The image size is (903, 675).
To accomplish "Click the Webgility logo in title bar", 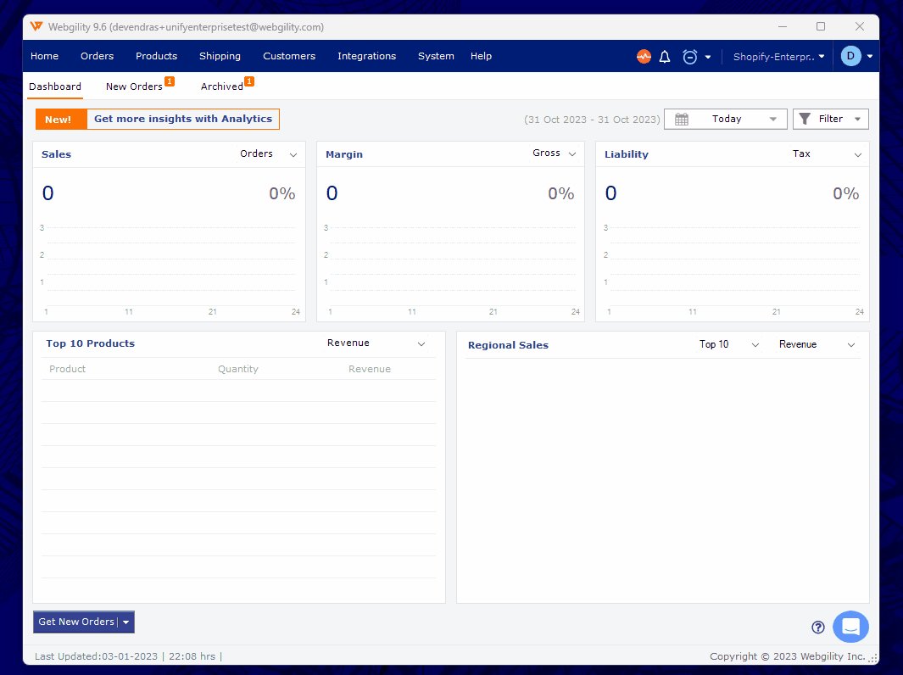I will (x=36, y=27).
